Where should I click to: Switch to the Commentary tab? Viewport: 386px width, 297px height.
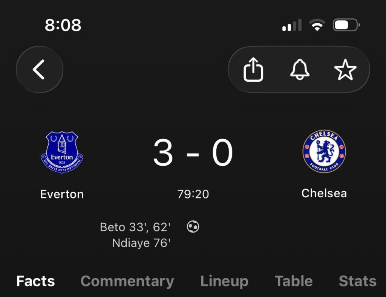click(127, 281)
